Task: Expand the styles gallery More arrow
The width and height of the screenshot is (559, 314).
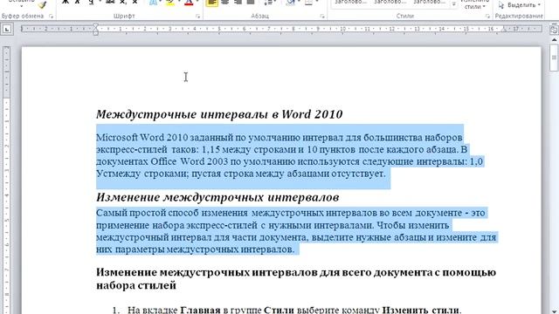Action: point(454,4)
